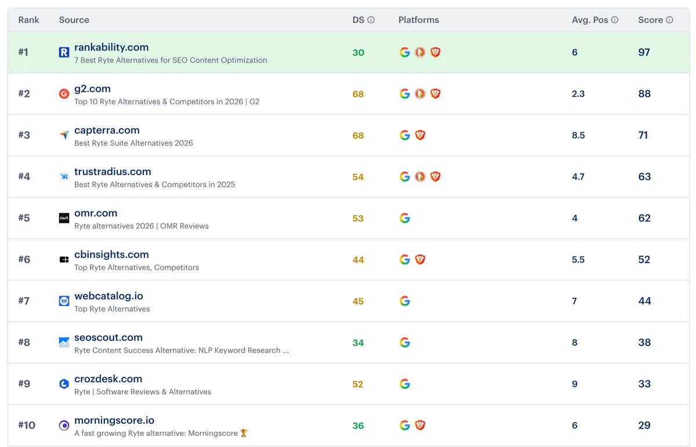Click Brave icon in morningscore.io row
Viewport: 696px width, 447px height.
click(420, 425)
